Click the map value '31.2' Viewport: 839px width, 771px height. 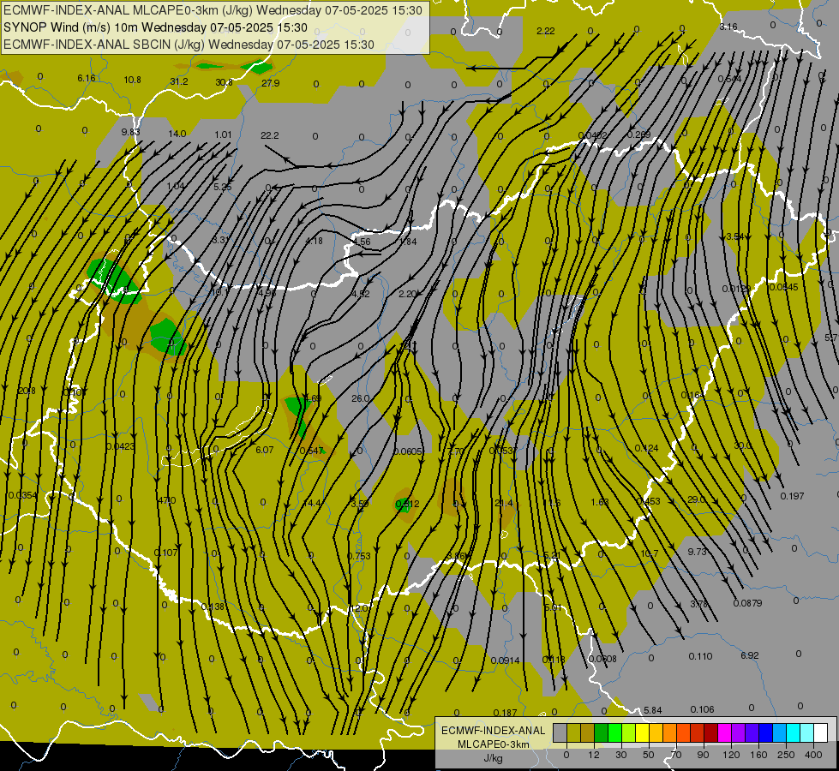coord(179,81)
